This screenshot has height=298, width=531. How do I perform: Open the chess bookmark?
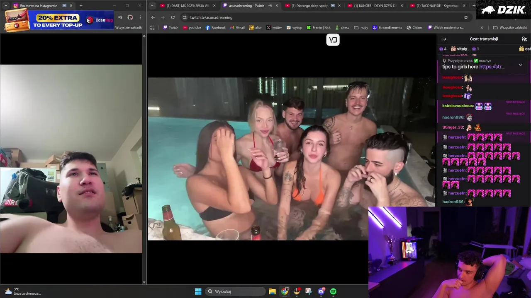[342, 28]
